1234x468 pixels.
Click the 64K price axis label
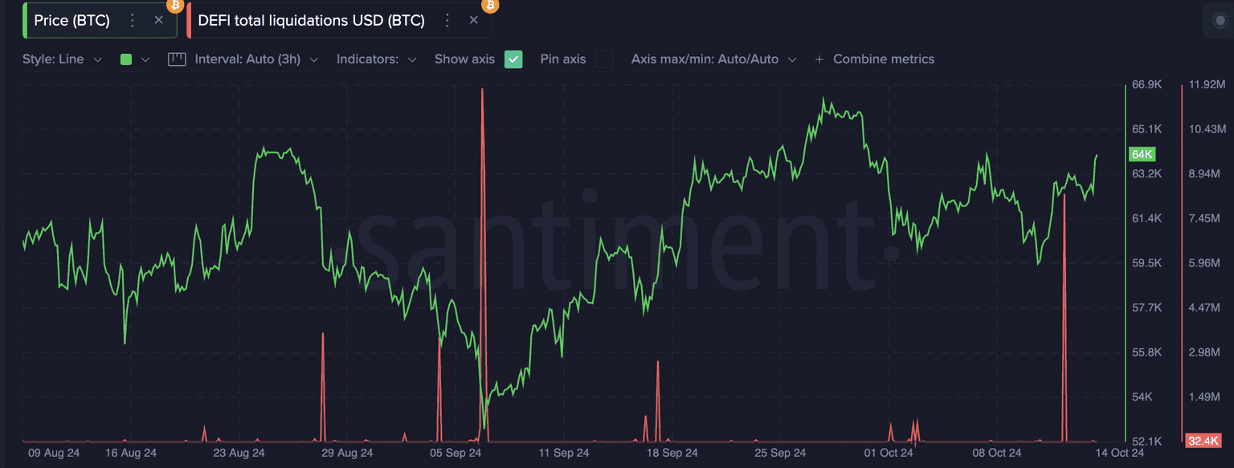point(1142,154)
